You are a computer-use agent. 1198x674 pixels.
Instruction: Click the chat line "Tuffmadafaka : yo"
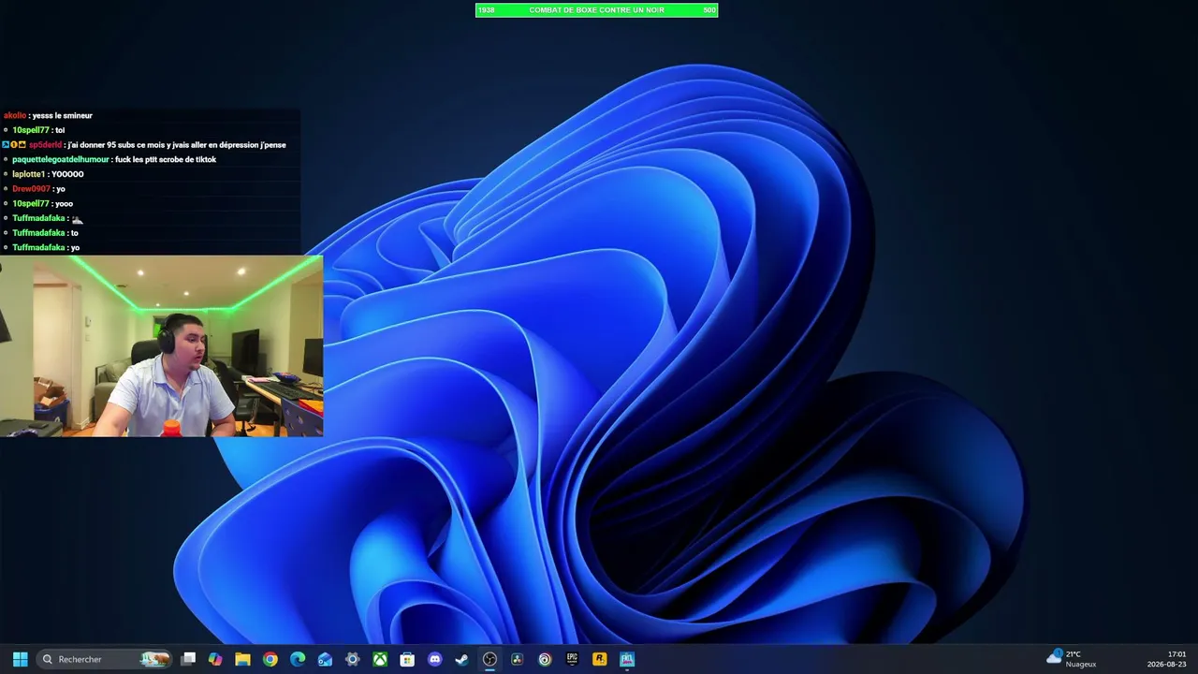46,247
